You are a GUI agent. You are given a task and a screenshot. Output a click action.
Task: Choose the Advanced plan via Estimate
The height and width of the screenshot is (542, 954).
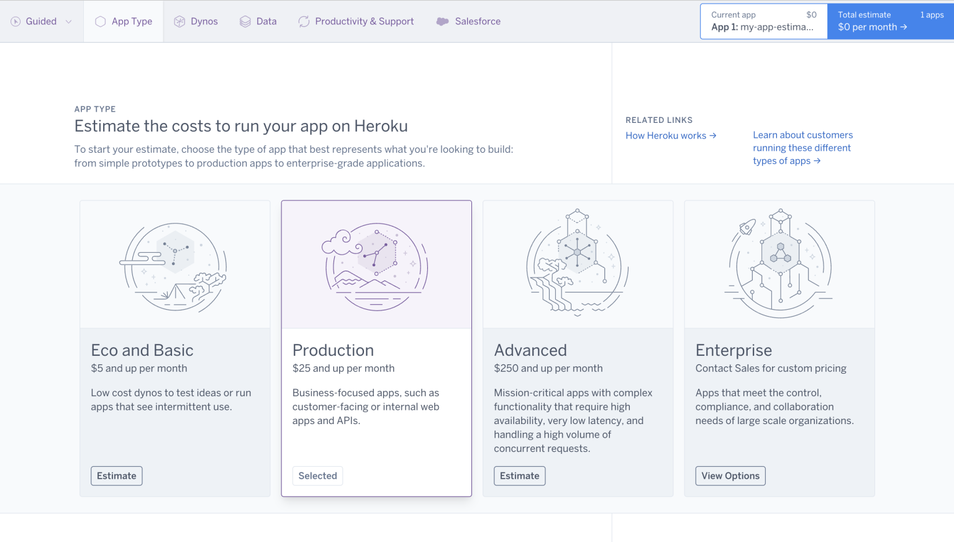pyautogui.click(x=519, y=476)
